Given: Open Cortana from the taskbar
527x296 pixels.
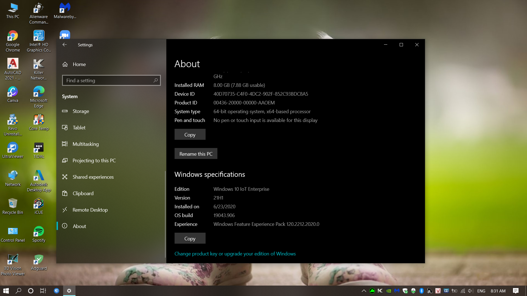Looking at the screenshot, I should pos(31,291).
